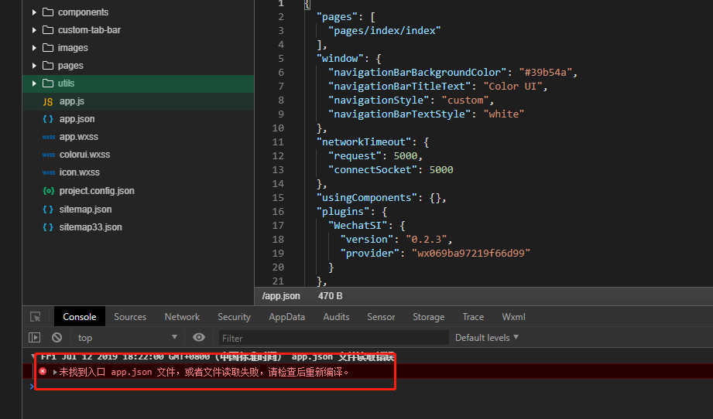Click the wxss icon of icon.wxss
The width and height of the screenshot is (713, 419).
click(x=49, y=172)
